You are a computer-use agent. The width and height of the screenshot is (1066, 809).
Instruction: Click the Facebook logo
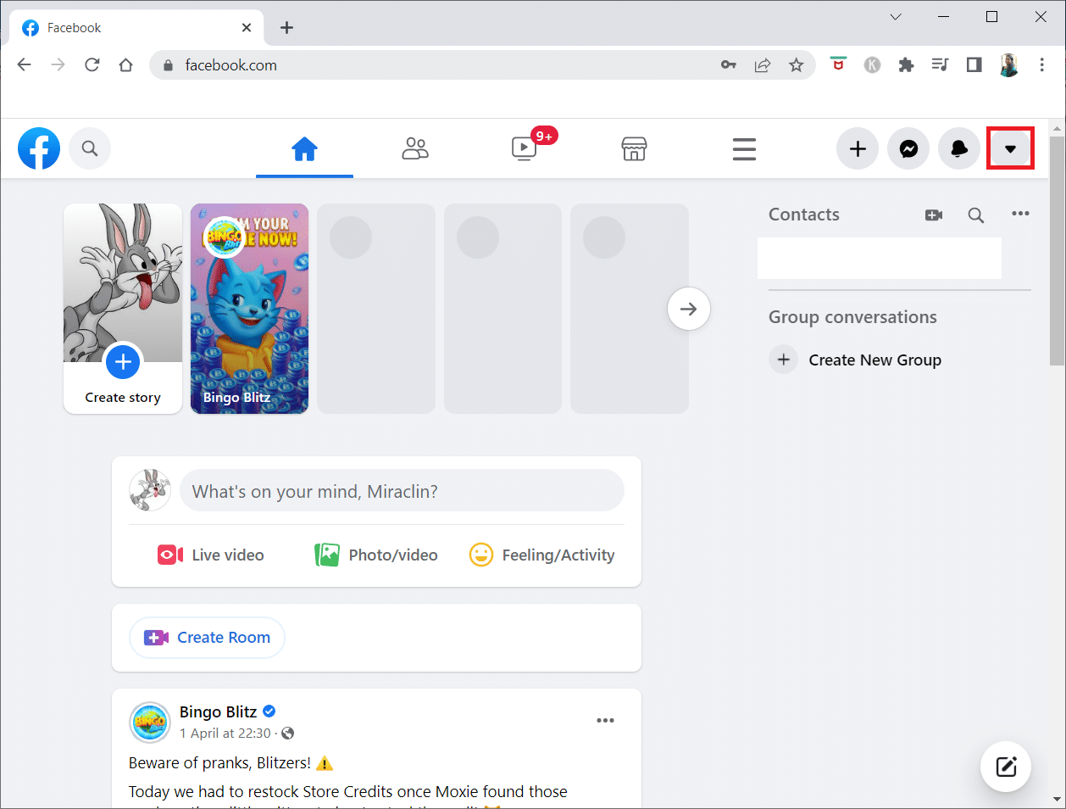39,148
